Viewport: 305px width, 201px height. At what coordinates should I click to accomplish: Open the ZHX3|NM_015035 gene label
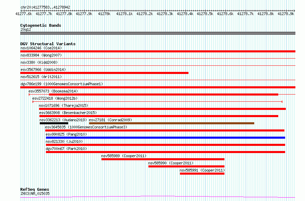tap(35, 193)
